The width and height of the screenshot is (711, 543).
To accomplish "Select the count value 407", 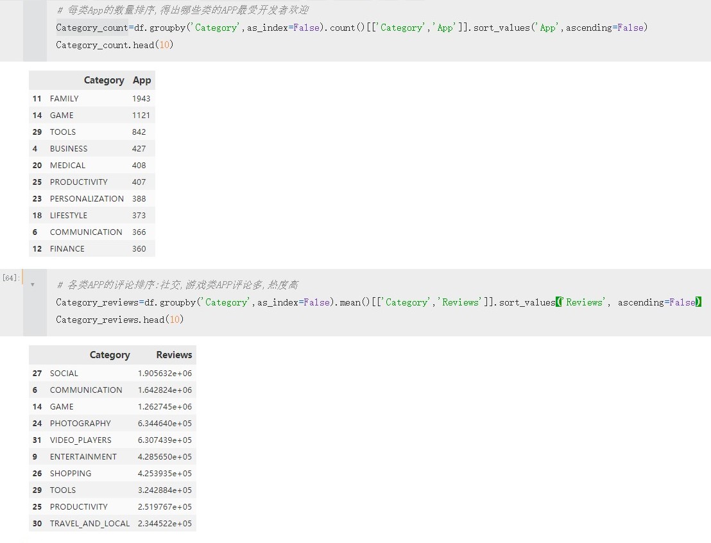I will coord(139,182).
